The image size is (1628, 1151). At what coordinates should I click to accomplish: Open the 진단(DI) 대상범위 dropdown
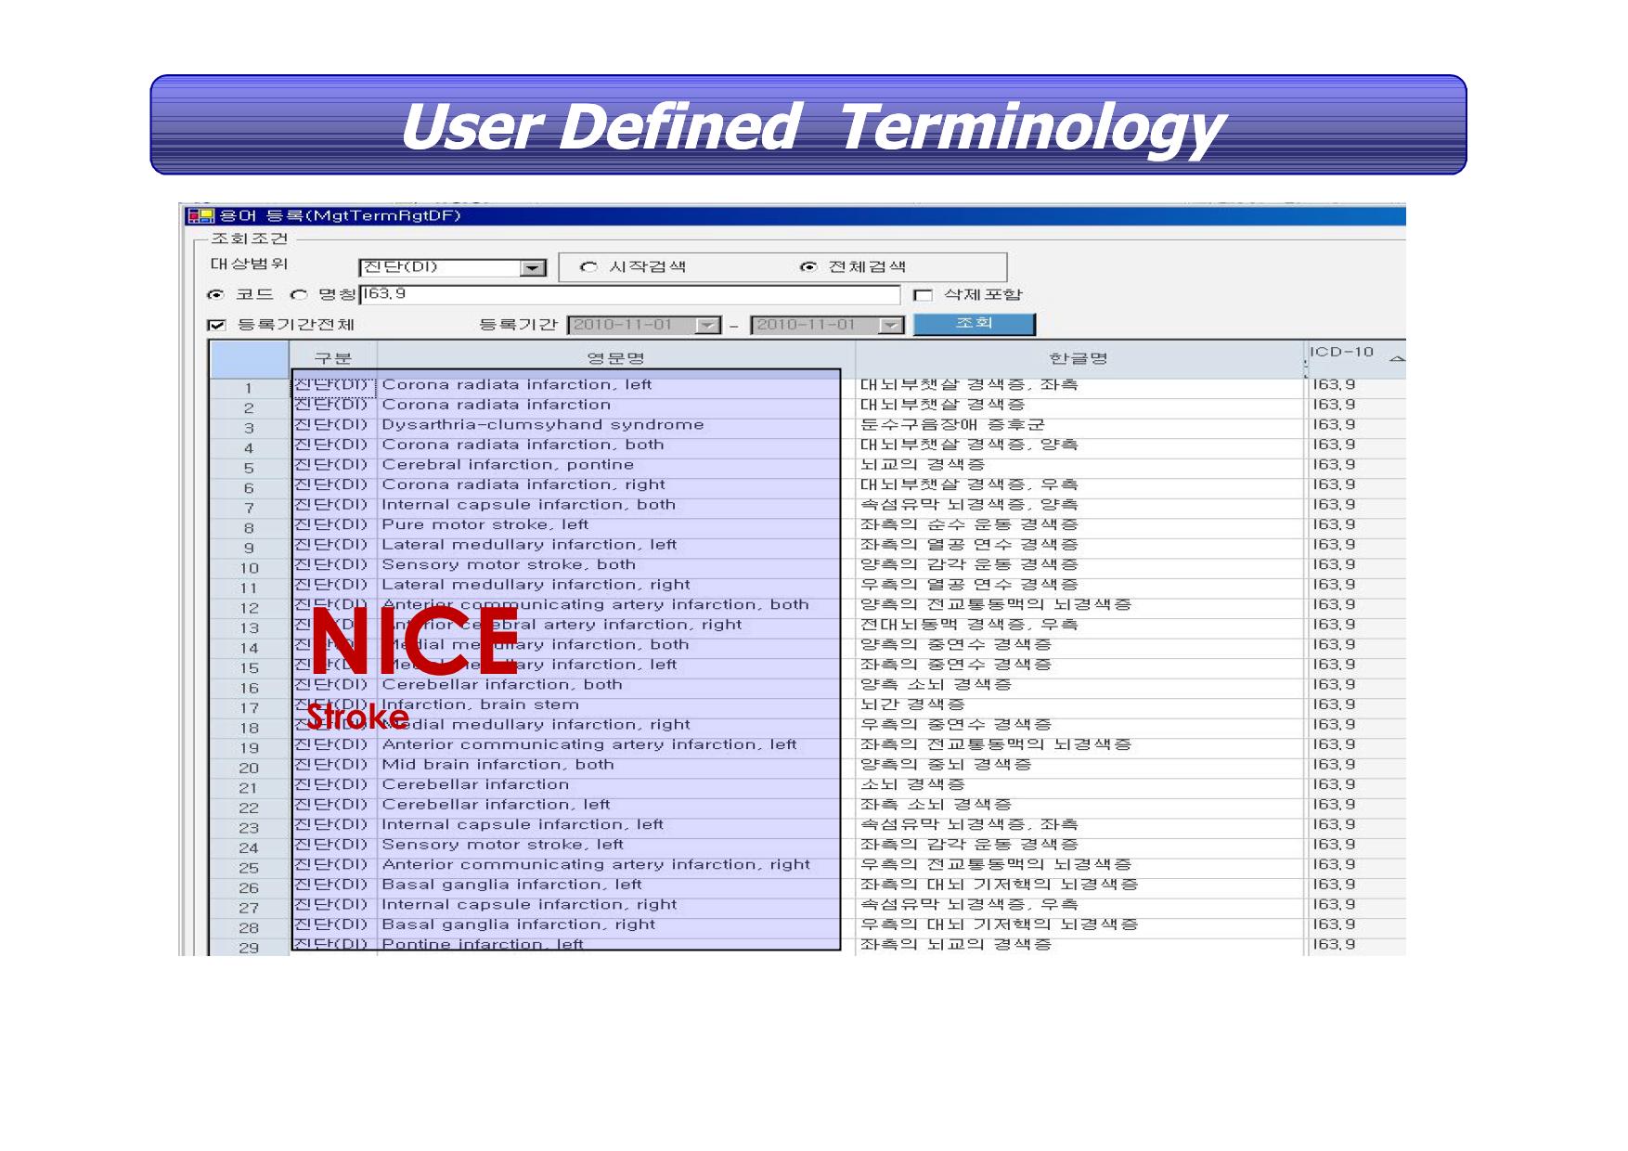[532, 268]
